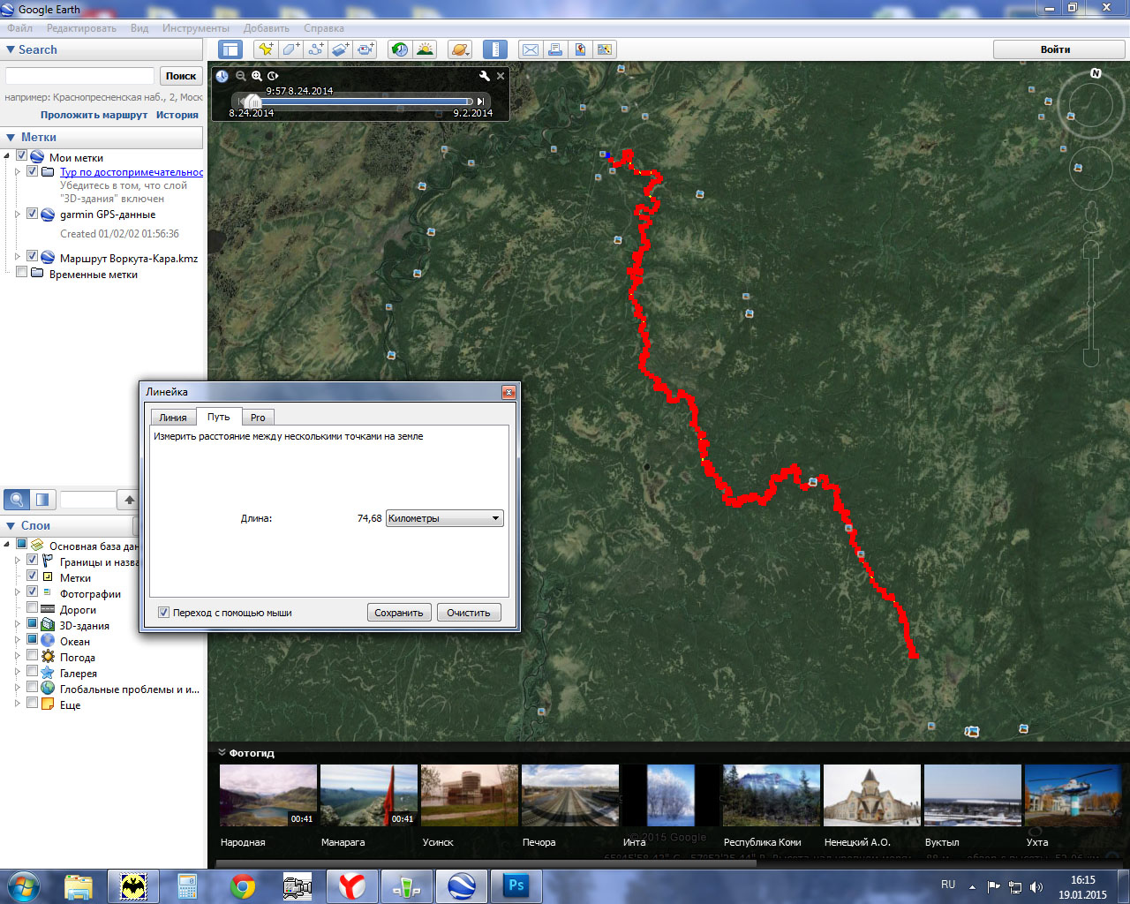Show historical imagery clock icon
This screenshot has height=904, width=1130.
tap(400, 50)
